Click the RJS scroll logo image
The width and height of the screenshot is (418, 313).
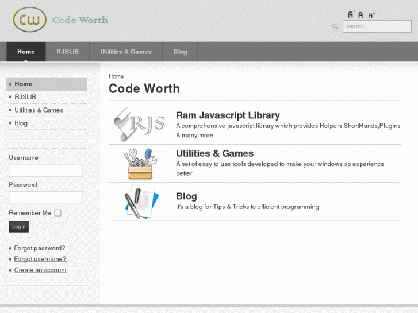[x=139, y=124]
